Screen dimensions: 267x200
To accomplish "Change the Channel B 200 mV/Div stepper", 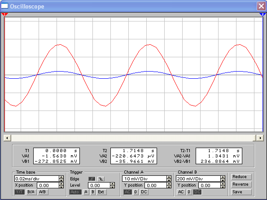I will pyautogui.click(x=223, y=179).
